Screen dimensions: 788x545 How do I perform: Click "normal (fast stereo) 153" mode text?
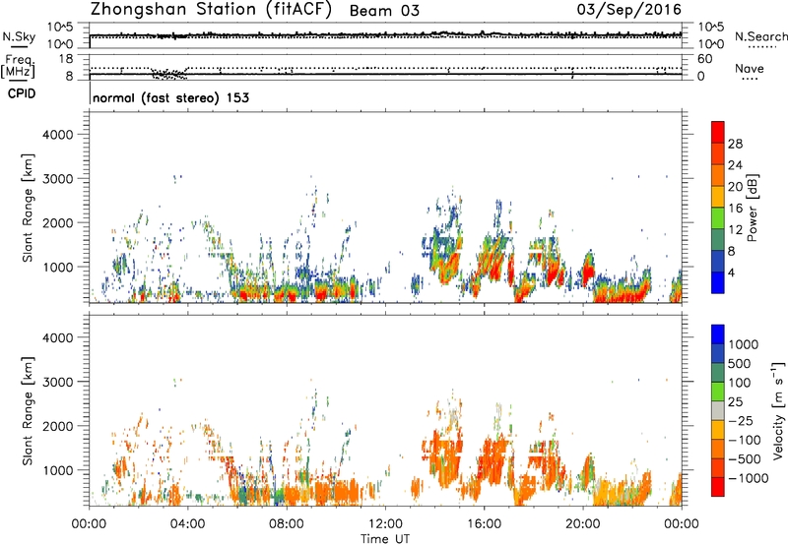[x=170, y=97]
